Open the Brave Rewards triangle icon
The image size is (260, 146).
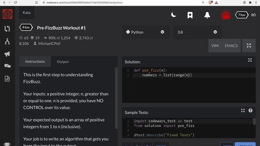pos(216,2)
